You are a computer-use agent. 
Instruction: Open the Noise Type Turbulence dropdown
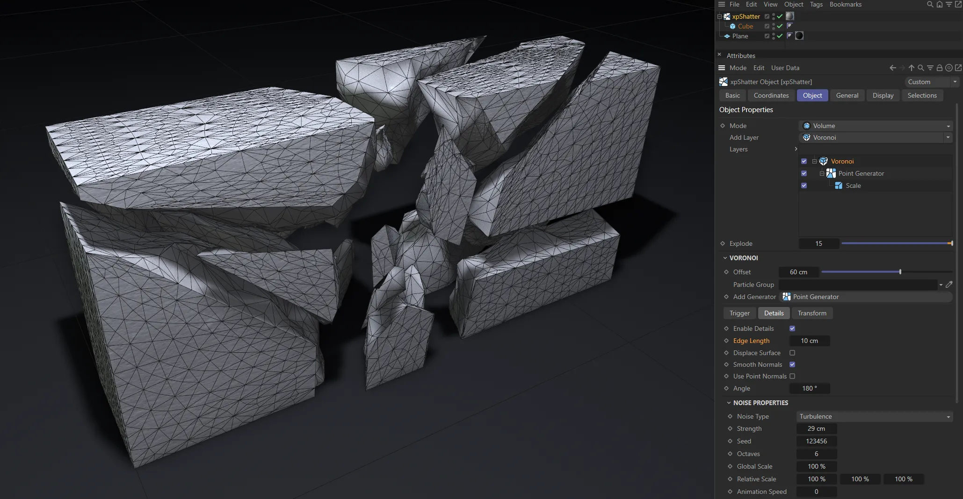click(x=874, y=416)
